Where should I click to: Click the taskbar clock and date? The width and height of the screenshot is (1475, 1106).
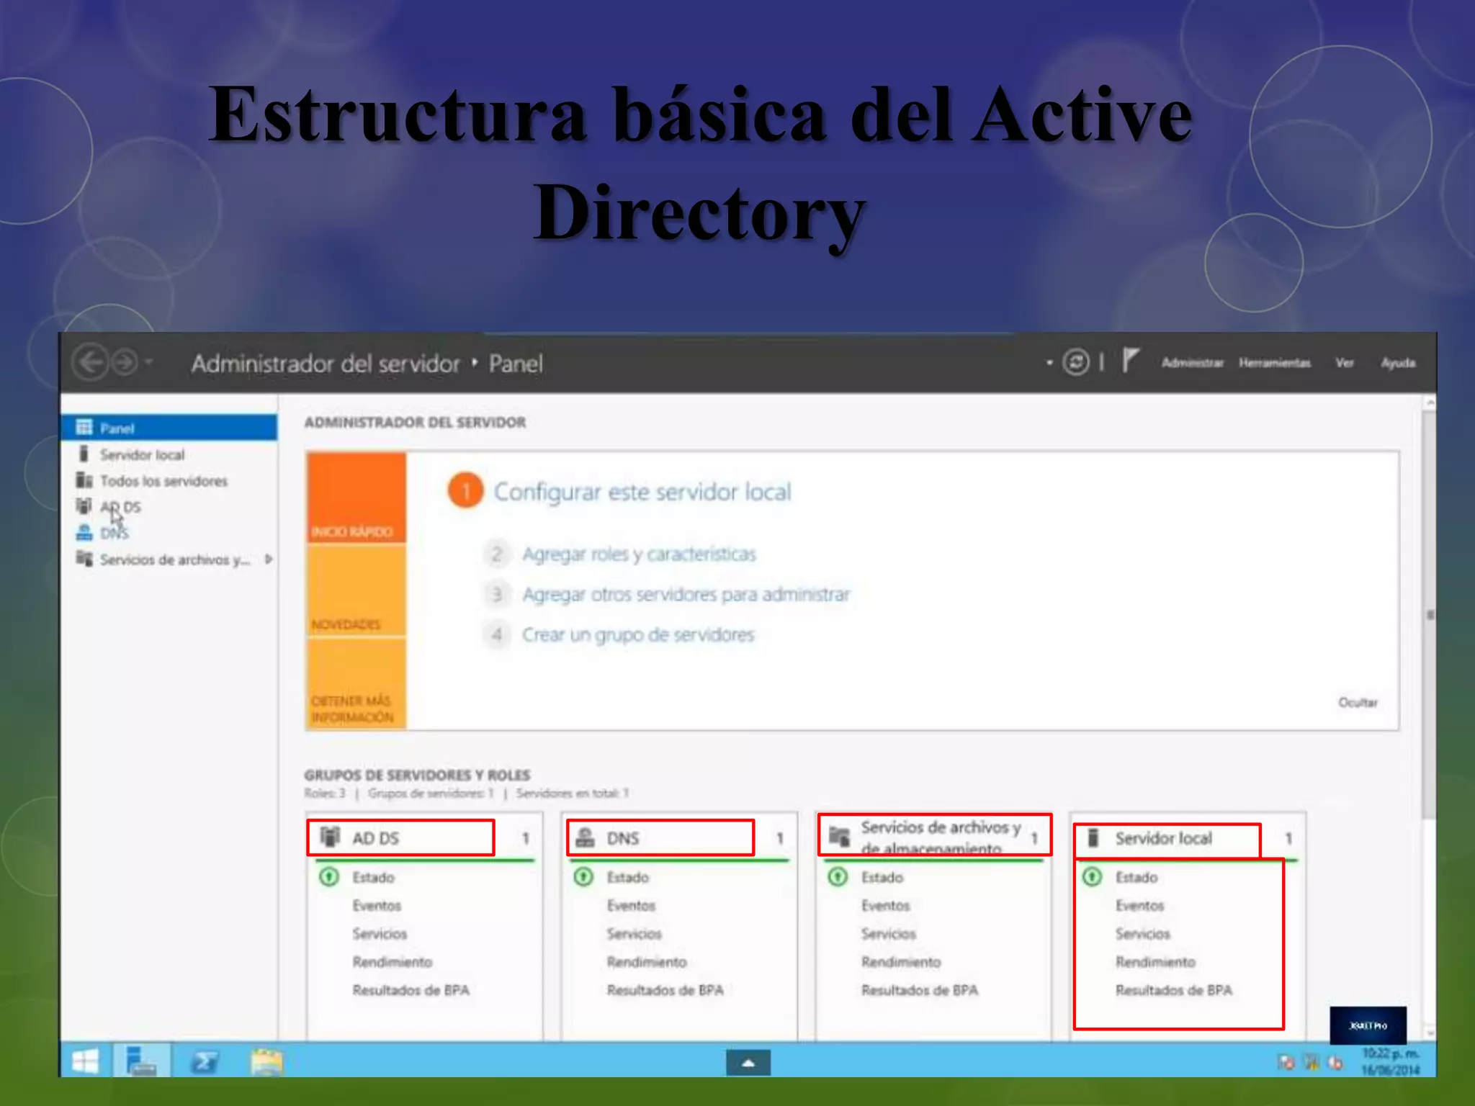(x=1390, y=1061)
